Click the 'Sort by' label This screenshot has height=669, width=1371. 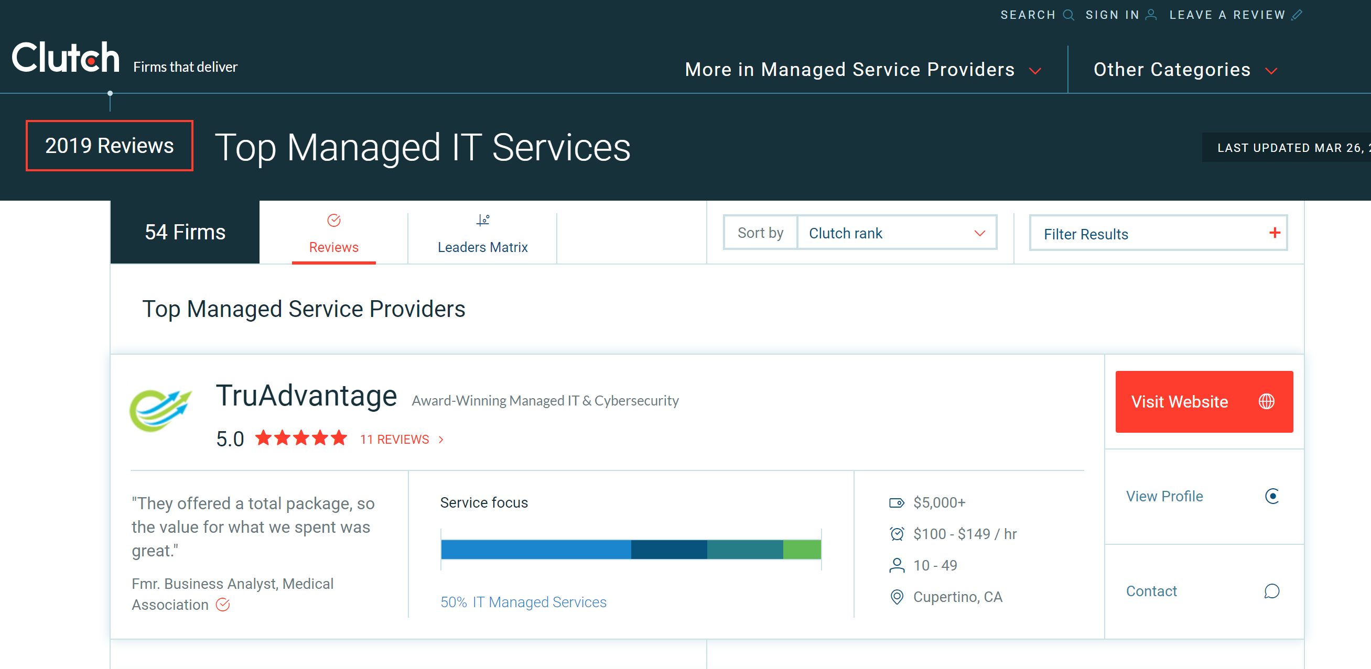(761, 233)
